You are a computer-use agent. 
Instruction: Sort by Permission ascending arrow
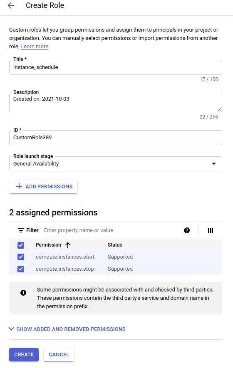point(68,245)
